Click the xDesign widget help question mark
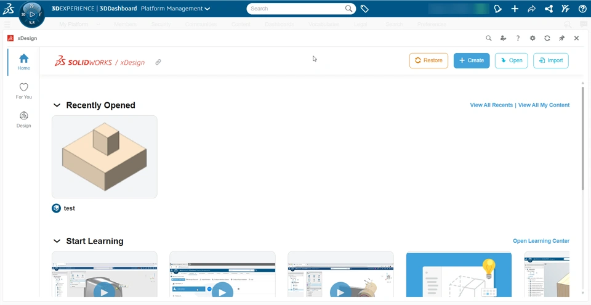The width and height of the screenshot is (591, 305). [x=518, y=38]
